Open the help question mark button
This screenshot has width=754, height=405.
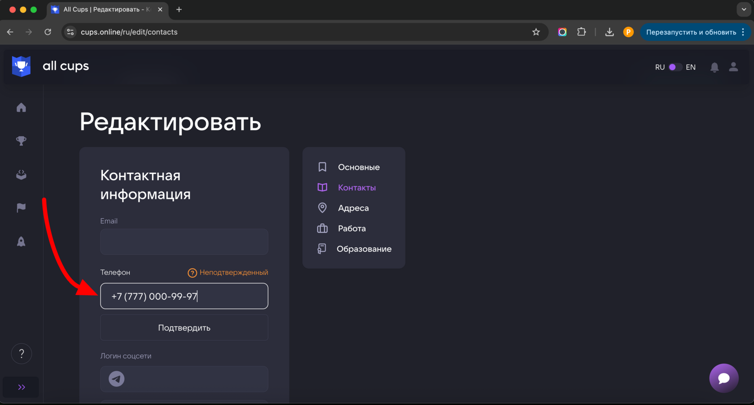click(x=22, y=354)
